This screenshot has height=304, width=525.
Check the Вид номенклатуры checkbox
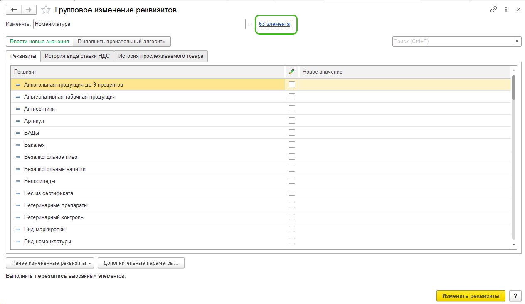[292, 241]
